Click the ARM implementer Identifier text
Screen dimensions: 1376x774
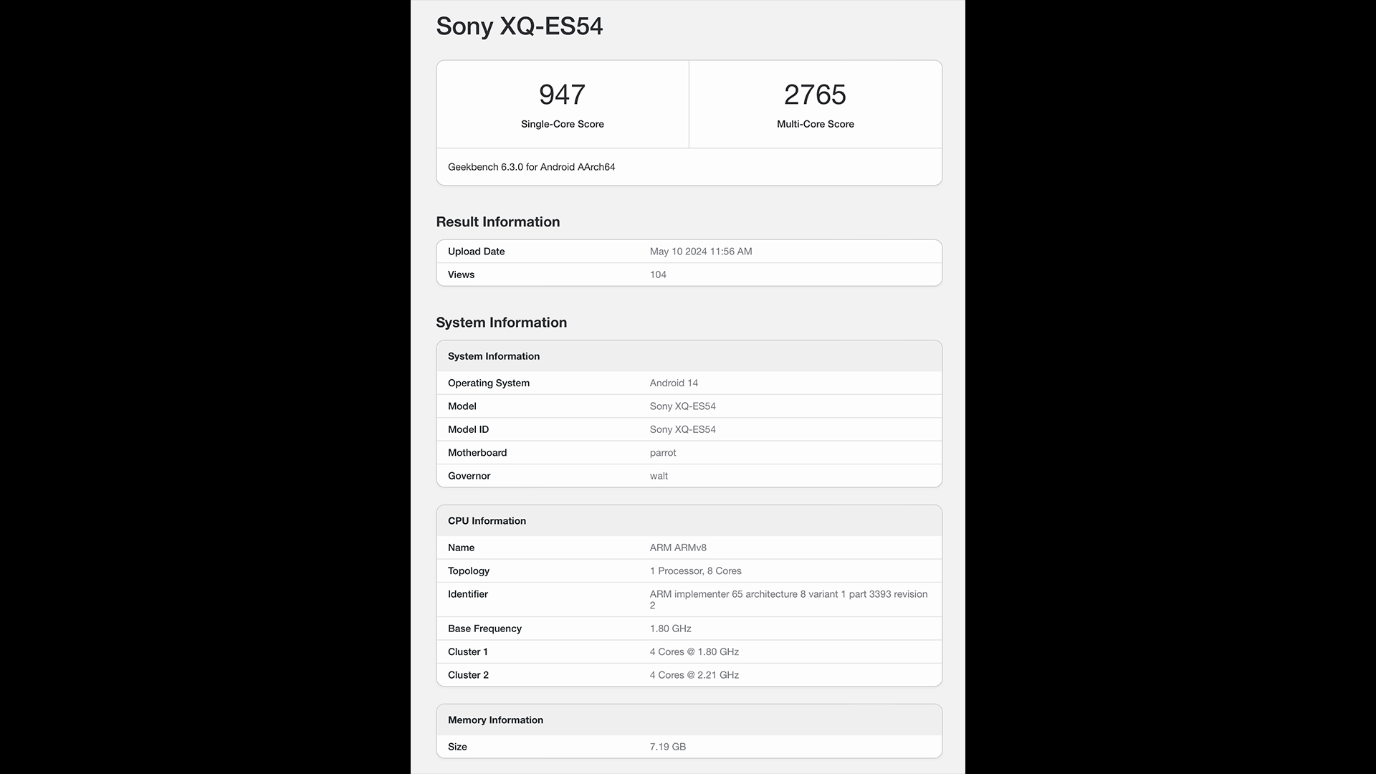click(x=788, y=595)
